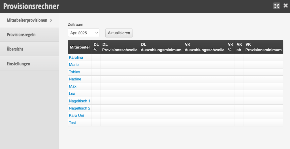The height and width of the screenshot is (149, 290).
Task: Click the DL Provisionsschwelle column header
Action: (120, 47)
